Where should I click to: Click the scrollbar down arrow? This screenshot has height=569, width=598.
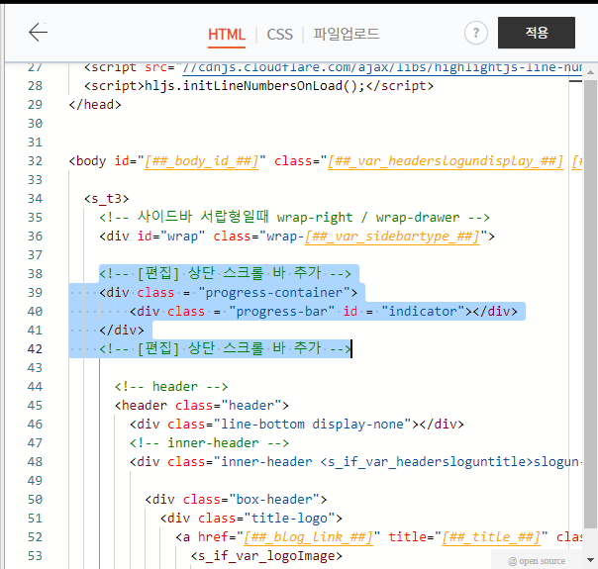(590, 560)
